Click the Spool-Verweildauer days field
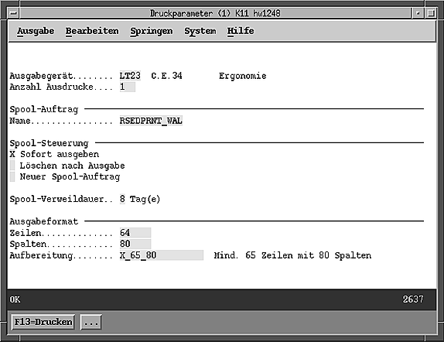Screen dimensions: 444x342 pyautogui.click(x=122, y=199)
